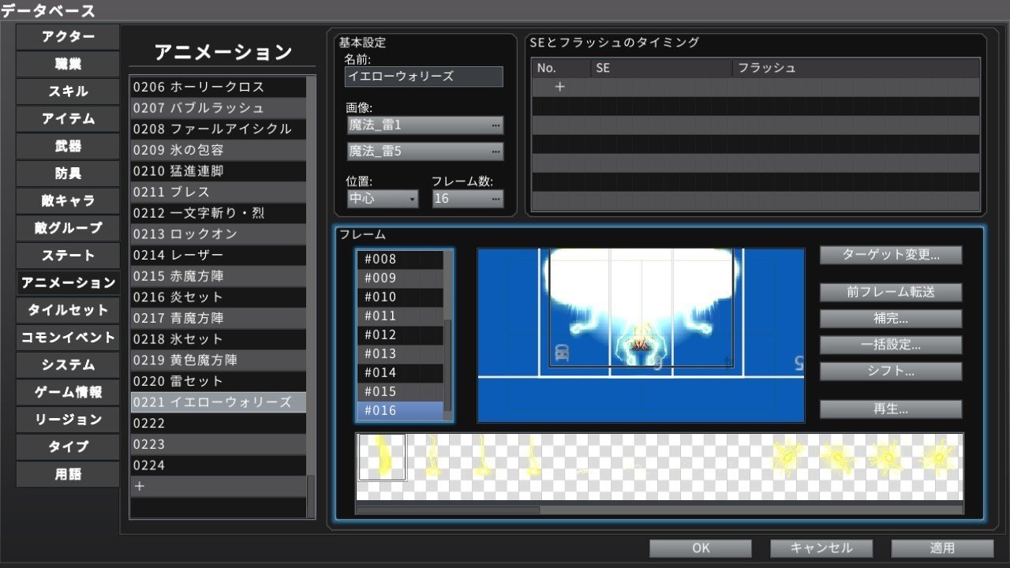1010x568 pixels.
Task: Select frame #011
Action: click(400, 316)
